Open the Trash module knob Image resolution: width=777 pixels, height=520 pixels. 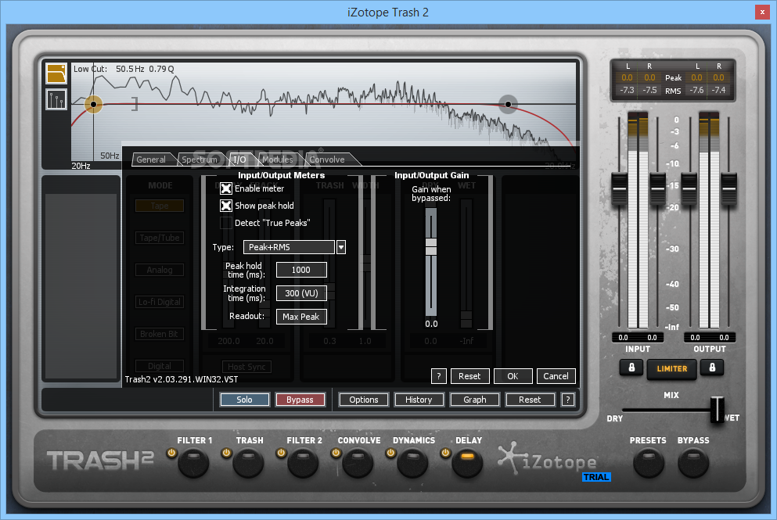[248, 463]
